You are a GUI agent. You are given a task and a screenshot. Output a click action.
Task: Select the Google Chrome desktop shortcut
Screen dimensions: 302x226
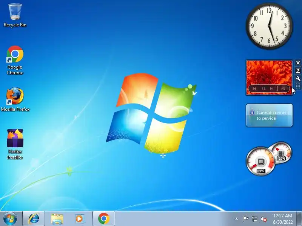(15, 60)
